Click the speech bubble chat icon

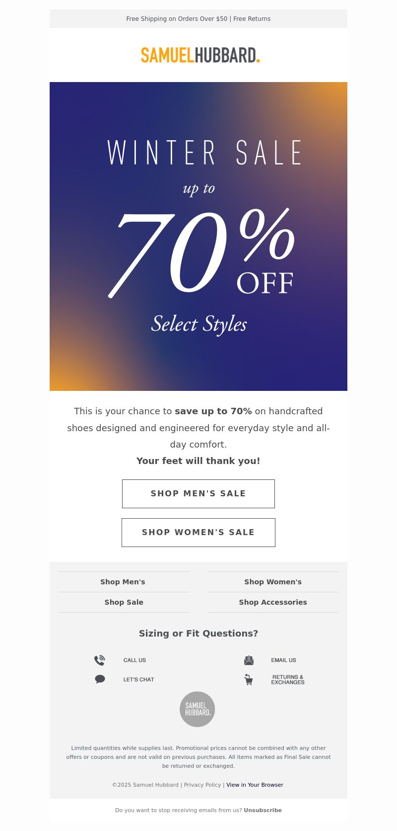[x=100, y=679]
